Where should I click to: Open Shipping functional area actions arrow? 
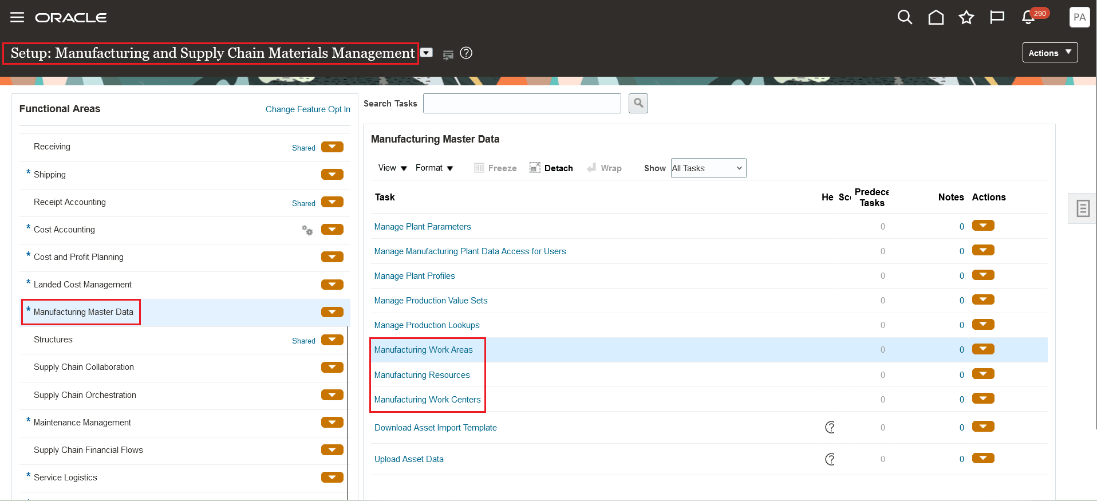(x=332, y=174)
